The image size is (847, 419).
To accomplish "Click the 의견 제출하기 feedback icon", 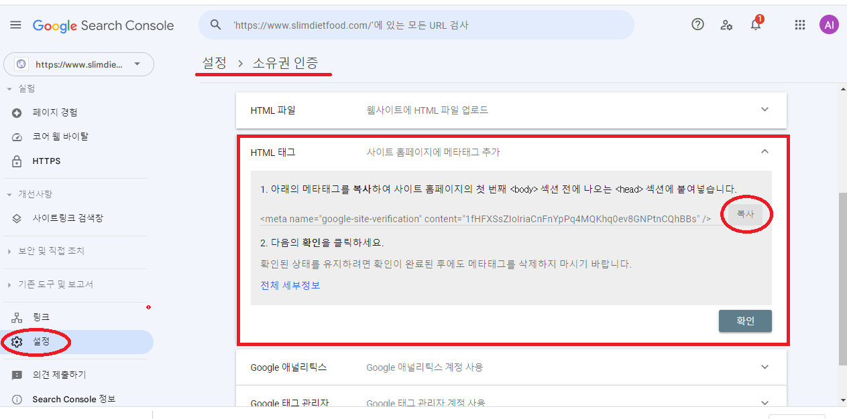I will pos(17,375).
